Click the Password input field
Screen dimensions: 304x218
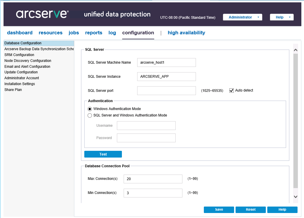tap(146, 138)
